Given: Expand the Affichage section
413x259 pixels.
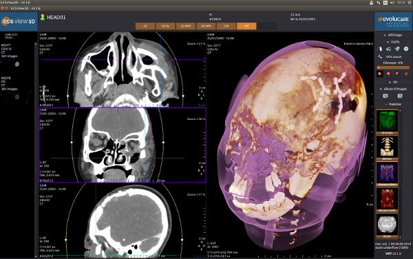Looking at the screenshot, I should (393, 35).
